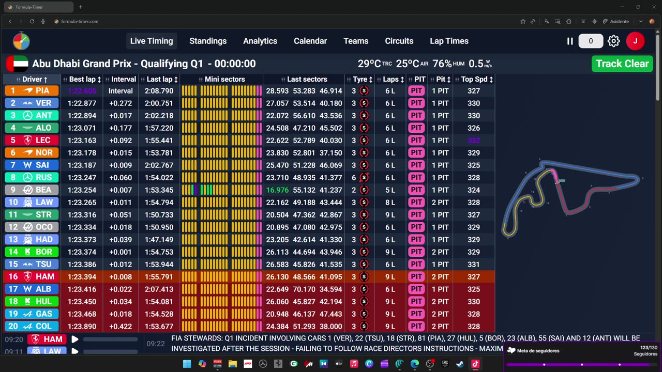Expand the browser toolbar chevron dropdown
Screen dimensions: 662x372
coord(641,21)
